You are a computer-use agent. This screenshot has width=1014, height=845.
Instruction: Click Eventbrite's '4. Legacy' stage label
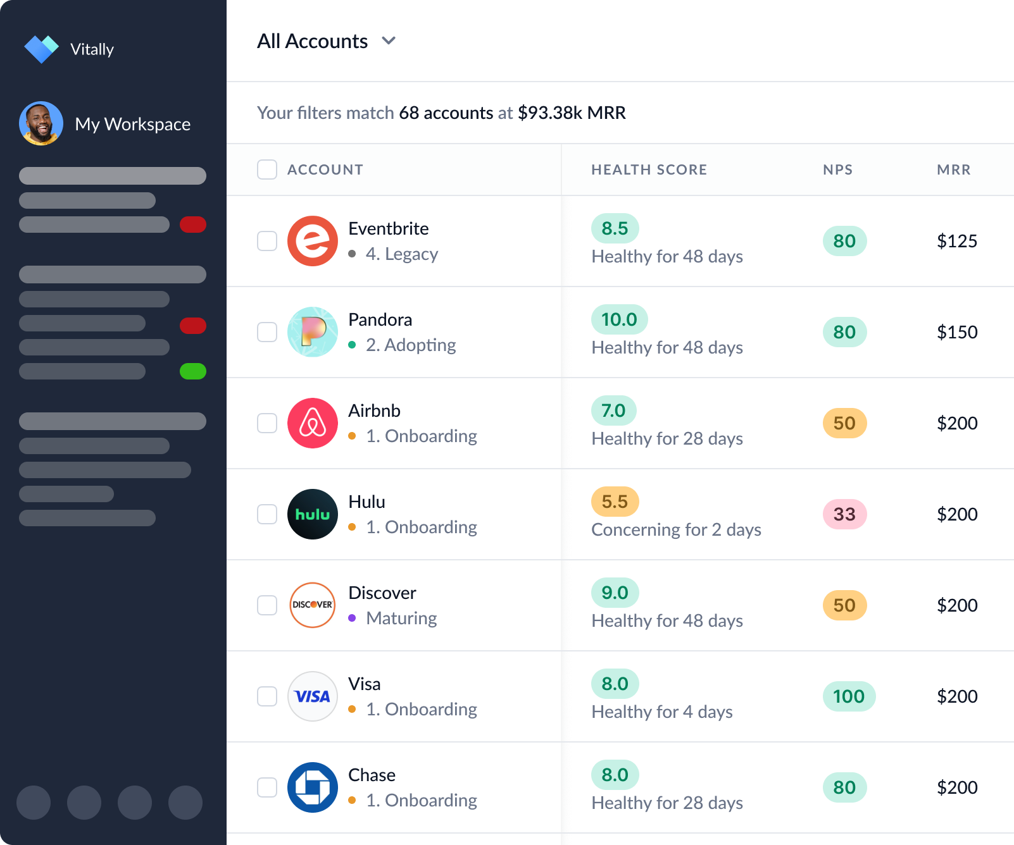coord(402,254)
